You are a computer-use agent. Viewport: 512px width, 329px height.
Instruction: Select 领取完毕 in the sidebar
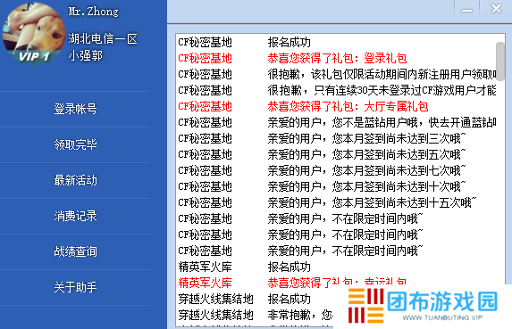point(75,144)
